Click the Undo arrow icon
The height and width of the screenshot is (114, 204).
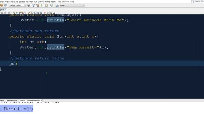pyautogui.click(x=1, y=5)
